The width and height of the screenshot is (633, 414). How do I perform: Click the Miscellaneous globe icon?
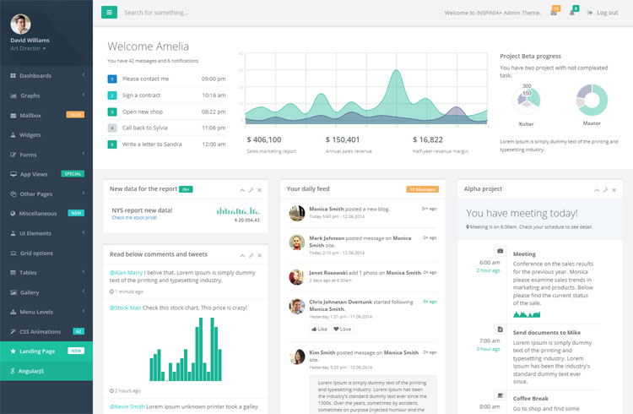click(x=13, y=214)
